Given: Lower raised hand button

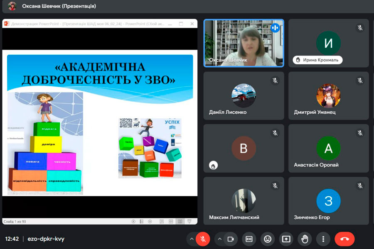Looking at the screenshot, I should (x=305, y=239).
